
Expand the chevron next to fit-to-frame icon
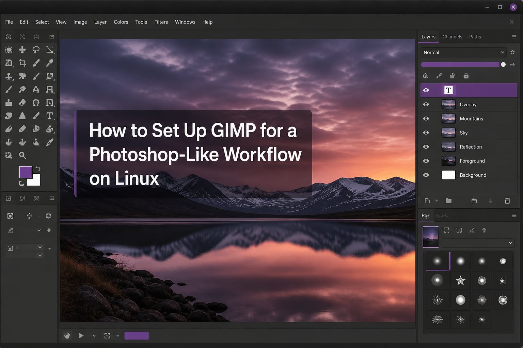118,336
